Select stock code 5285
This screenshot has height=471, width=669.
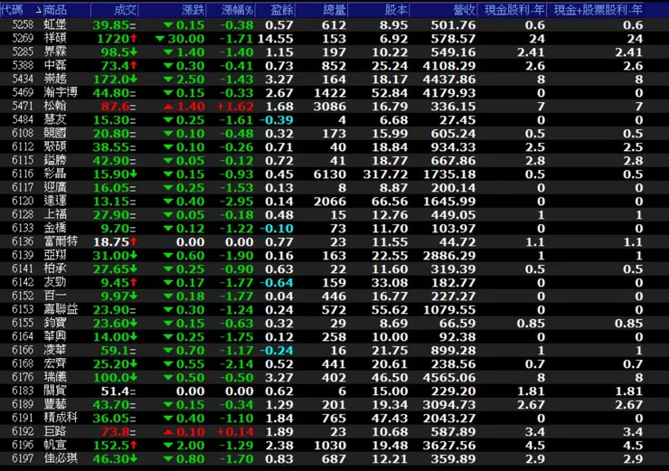tap(23, 52)
